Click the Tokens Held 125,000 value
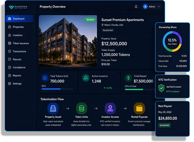Image resolution: width=194 pixels, height=142 pixels. [183, 61]
